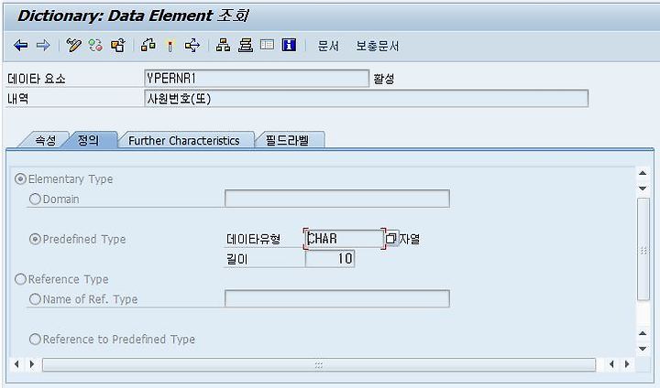Select the Elementary Type radio button

20,179
